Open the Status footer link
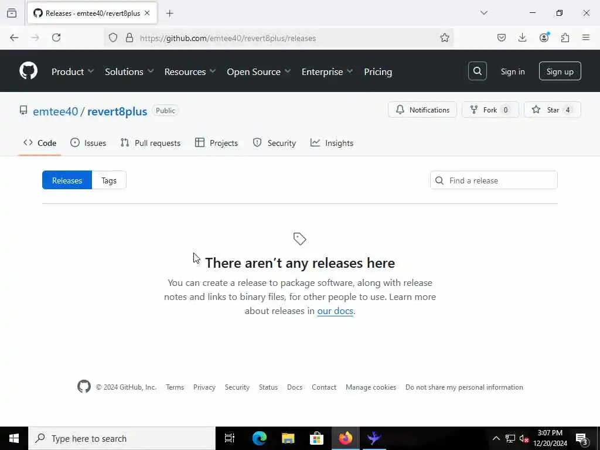This screenshot has width=600, height=450. (x=268, y=387)
